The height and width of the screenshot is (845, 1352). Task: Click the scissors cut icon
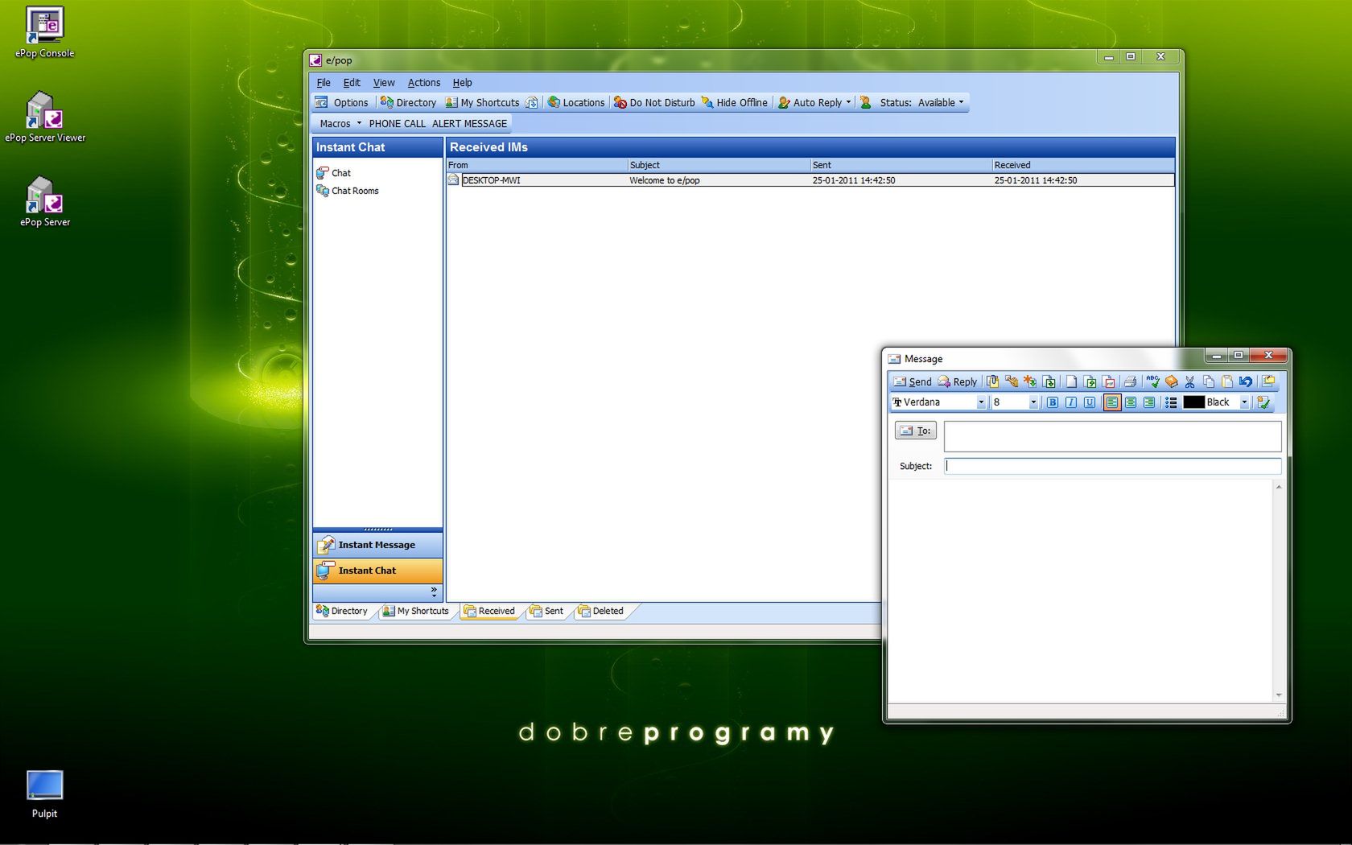[x=1190, y=381]
